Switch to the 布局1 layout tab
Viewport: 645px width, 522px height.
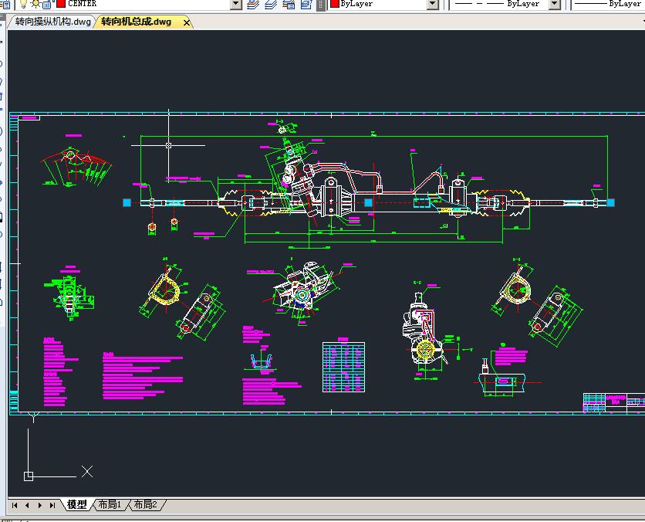coord(110,505)
